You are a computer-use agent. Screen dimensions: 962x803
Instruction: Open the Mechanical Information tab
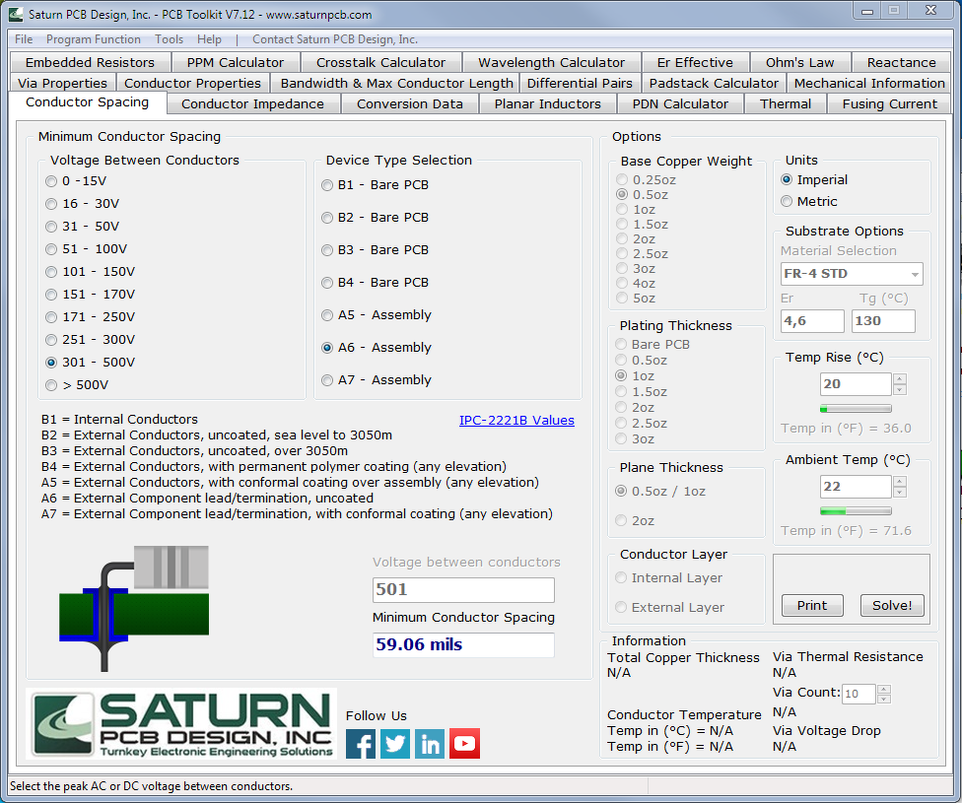tap(869, 83)
